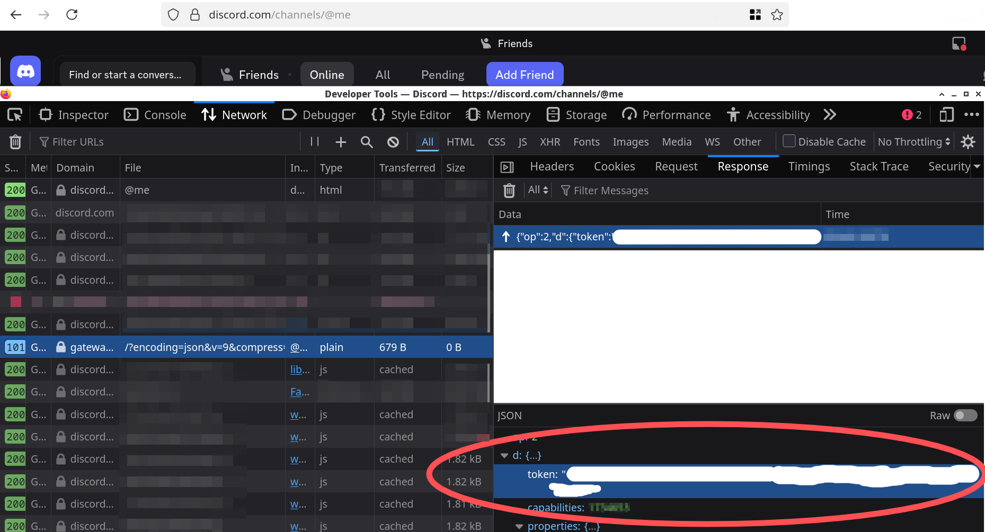
Task: Open the Discord home logo button
Action: coord(25,71)
